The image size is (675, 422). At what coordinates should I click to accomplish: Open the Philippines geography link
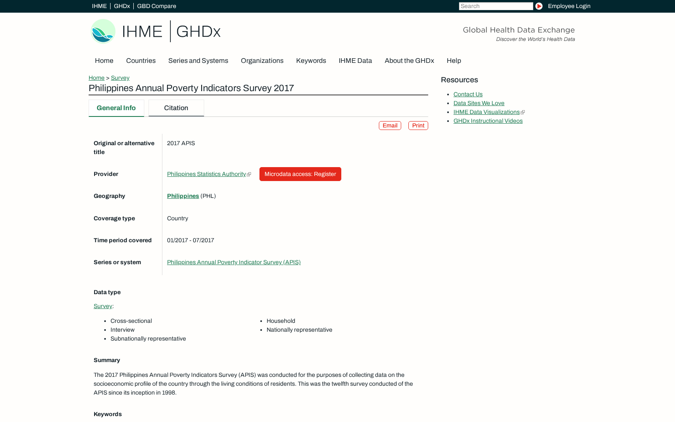click(x=183, y=196)
